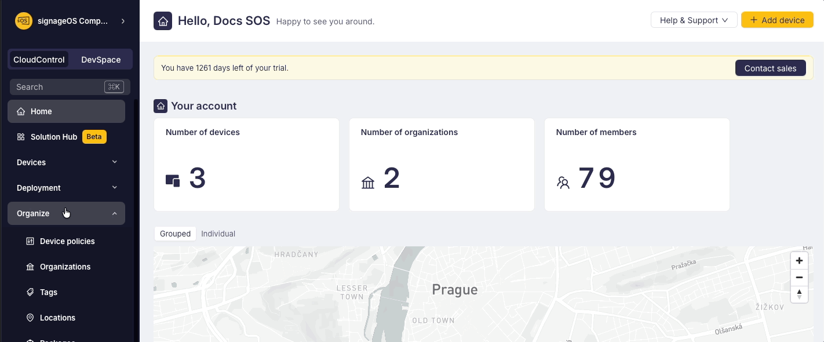The width and height of the screenshot is (824, 342).
Task: Click the Device policies icon
Action: [30, 241]
